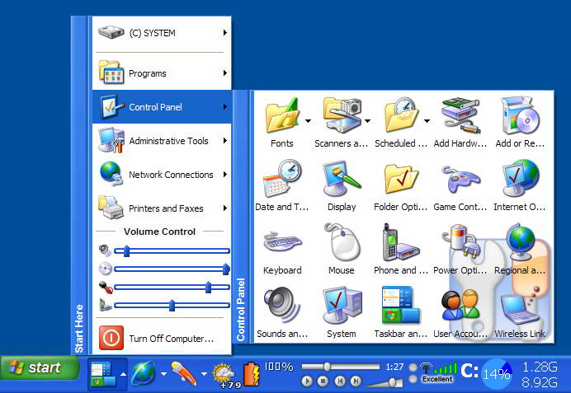Open dropdown arrow beside pencil taskbar icon

tap(204, 374)
